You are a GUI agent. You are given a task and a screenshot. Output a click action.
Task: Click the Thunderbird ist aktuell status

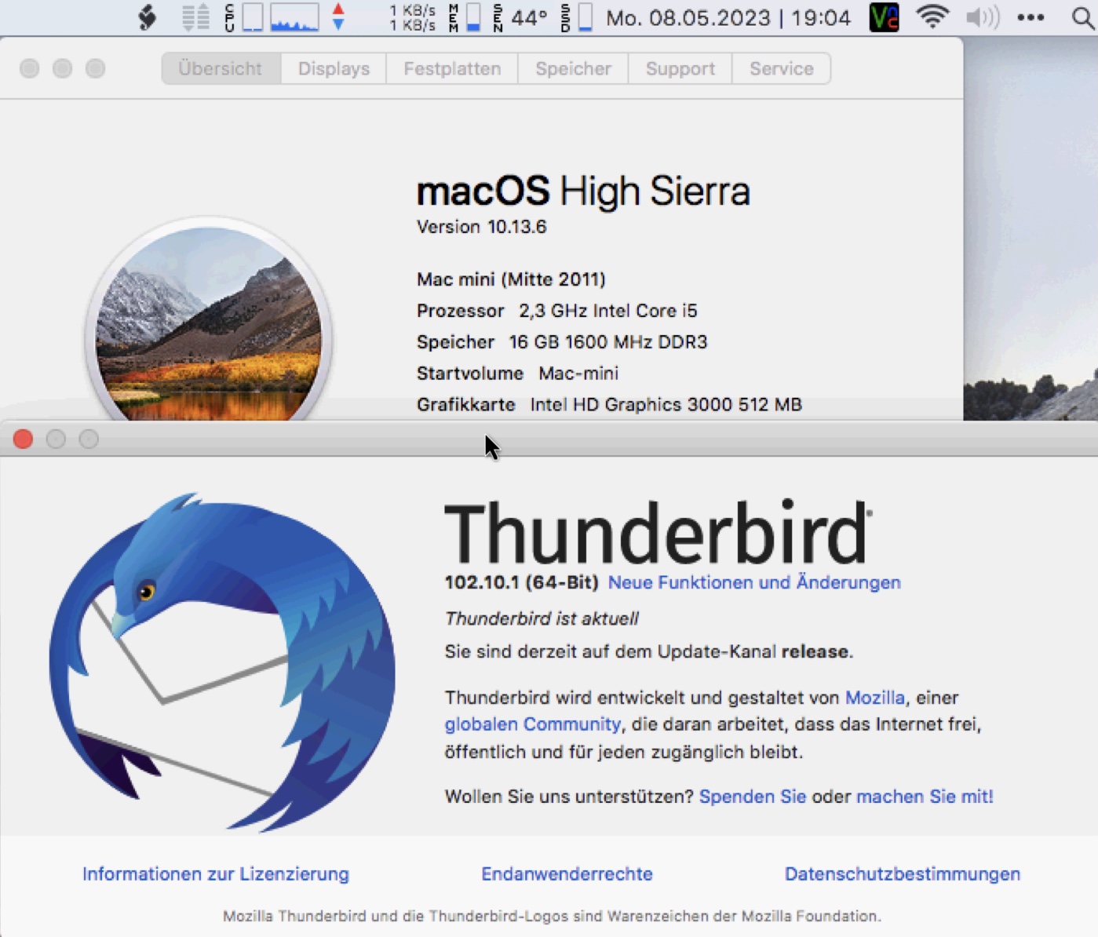(x=542, y=618)
